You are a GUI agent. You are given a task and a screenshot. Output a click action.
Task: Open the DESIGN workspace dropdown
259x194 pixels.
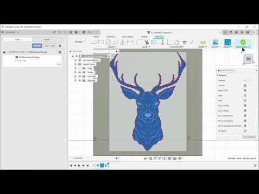click(x=79, y=42)
